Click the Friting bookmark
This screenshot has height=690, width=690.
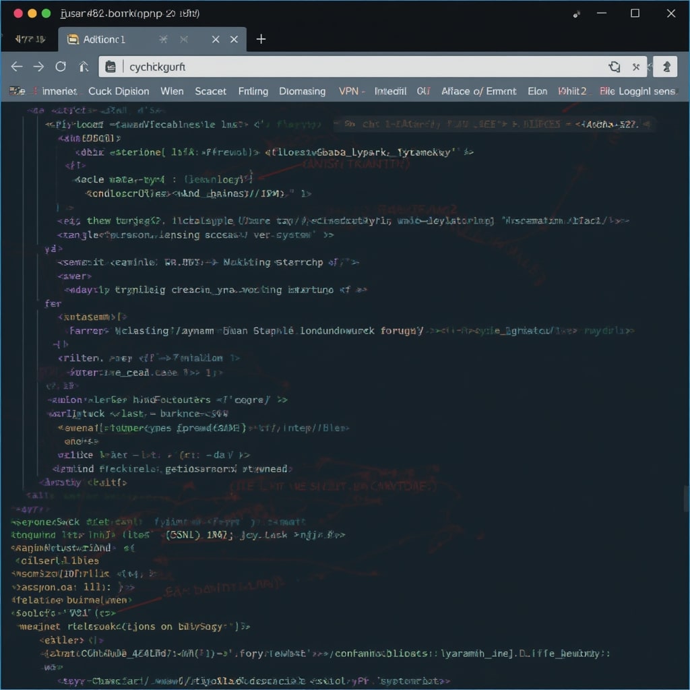[253, 91]
